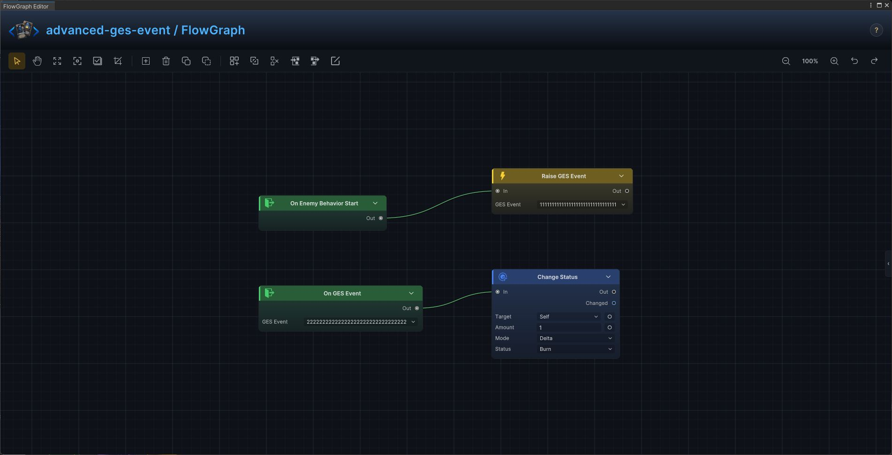
Task: Add a new node with plus-square icon
Action: coord(146,61)
